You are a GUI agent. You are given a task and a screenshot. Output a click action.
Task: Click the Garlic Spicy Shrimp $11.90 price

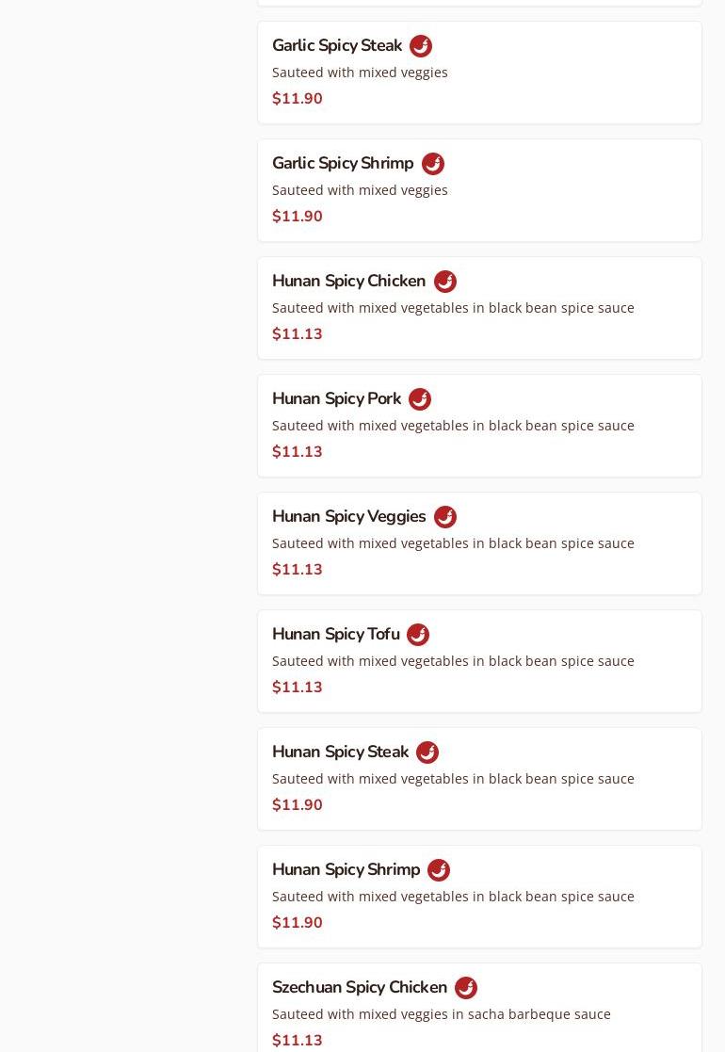point(298,217)
